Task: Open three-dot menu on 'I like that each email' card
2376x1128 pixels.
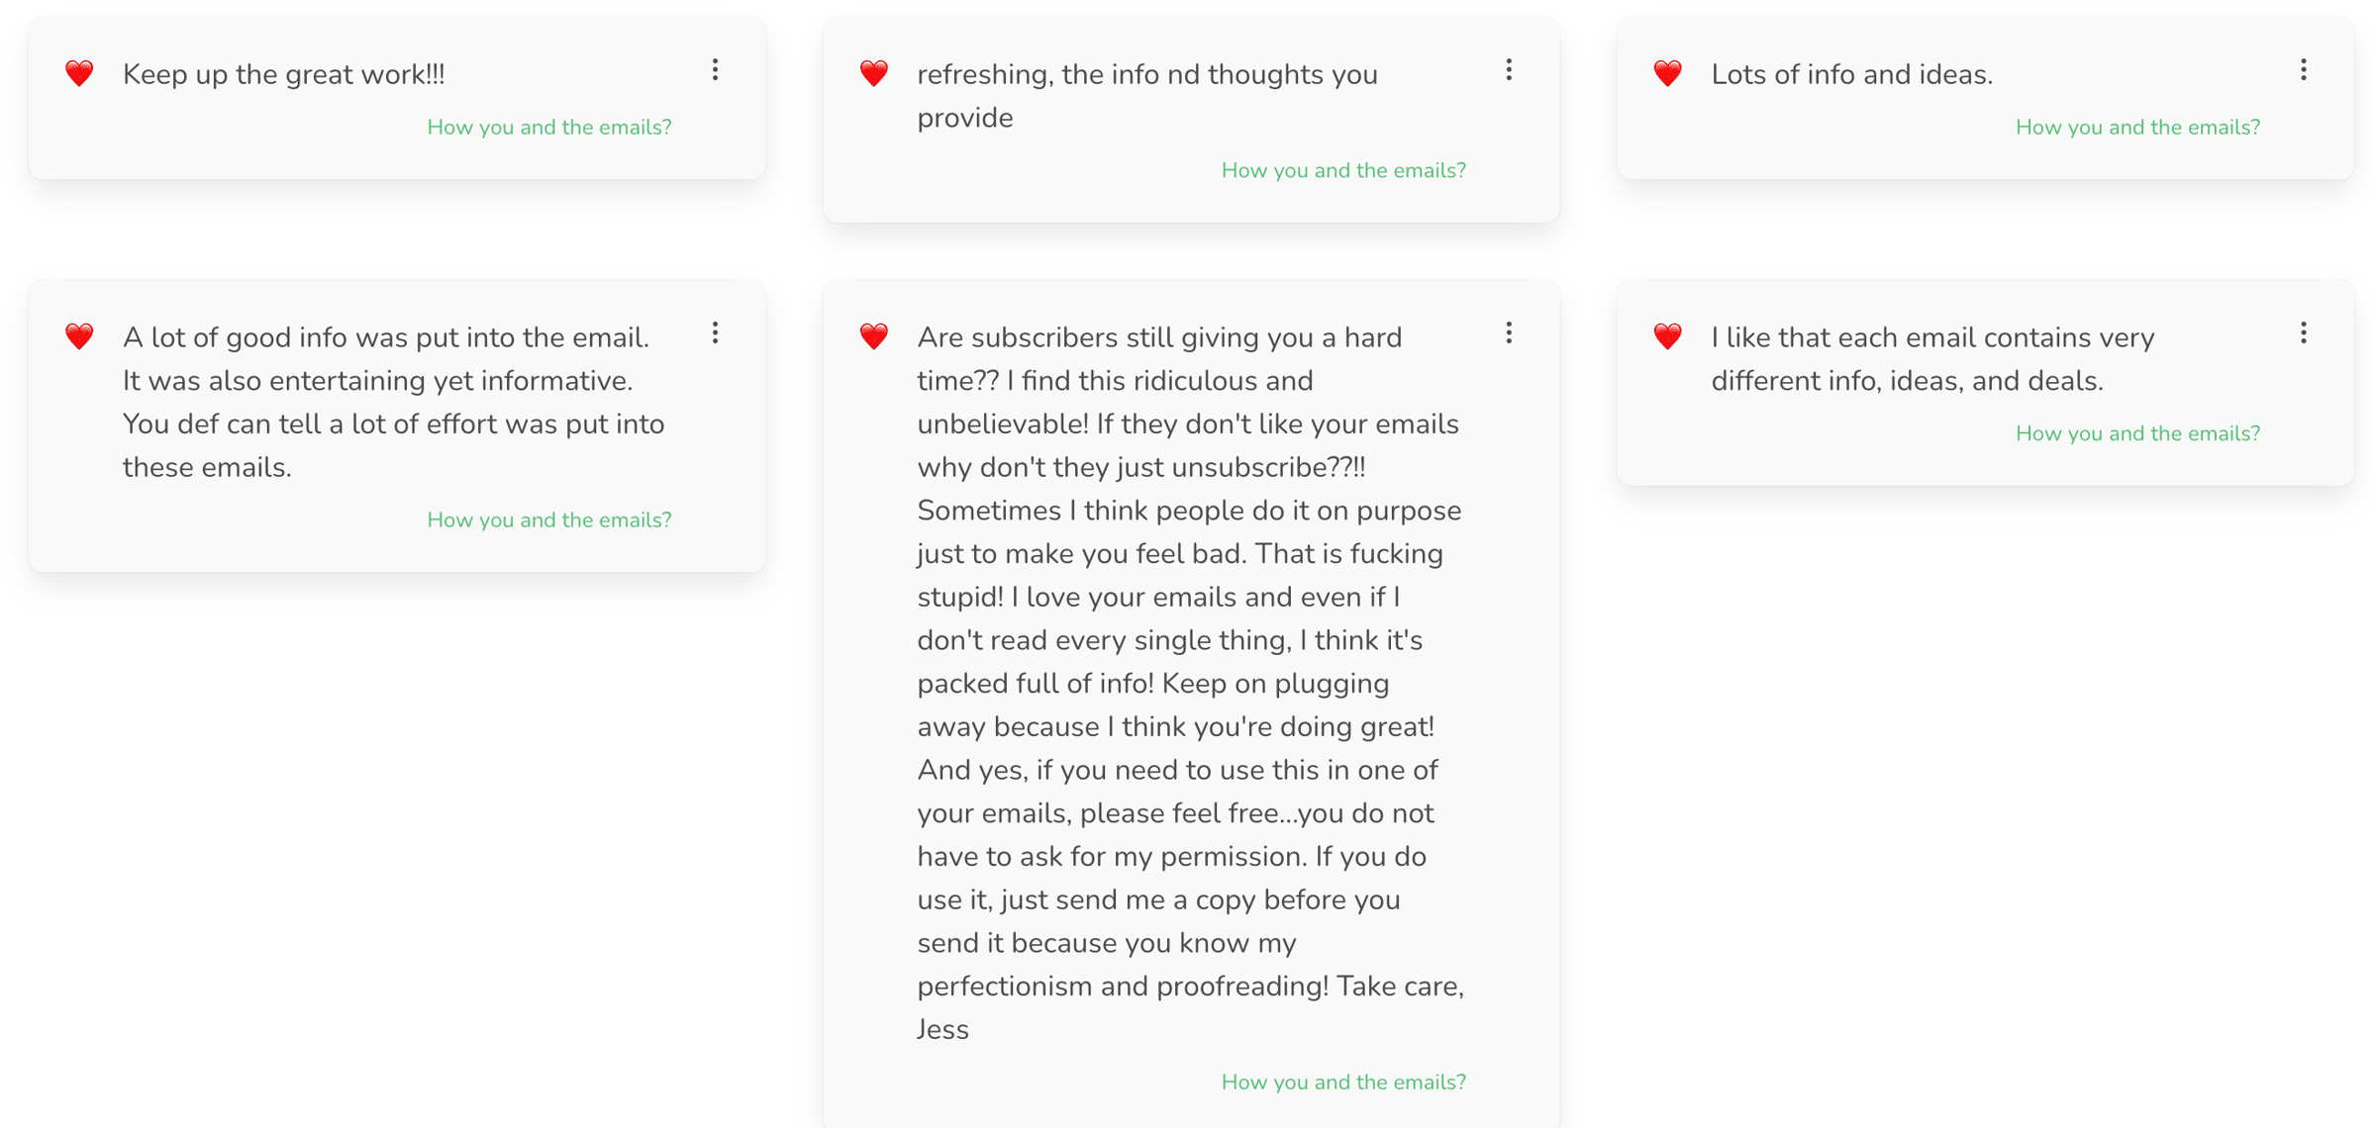Action: coord(2304,332)
